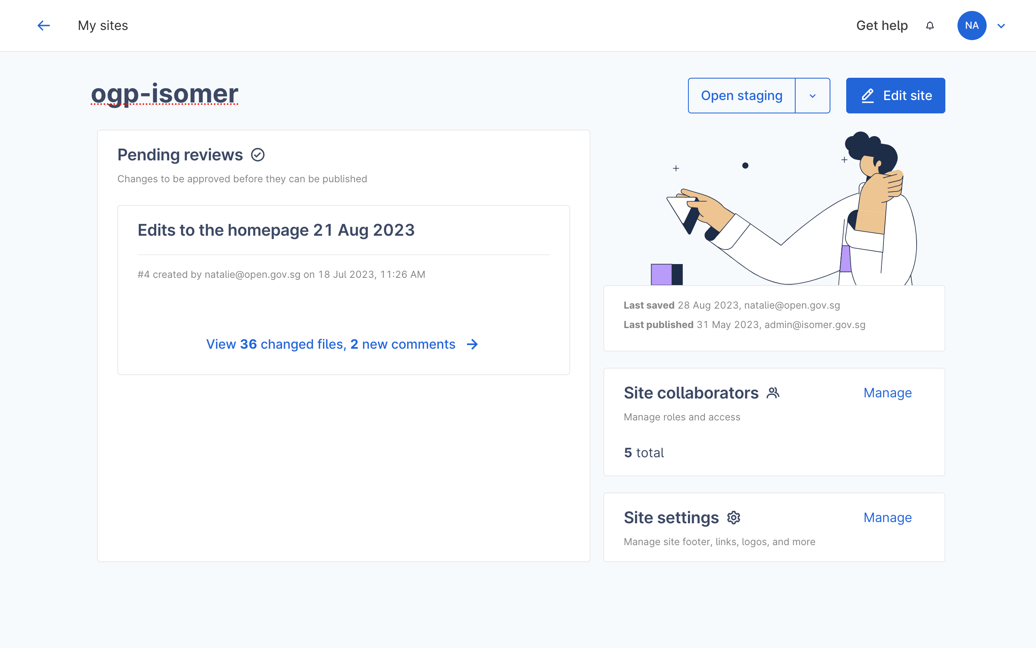Click the site collaborators people icon

[x=772, y=393]
